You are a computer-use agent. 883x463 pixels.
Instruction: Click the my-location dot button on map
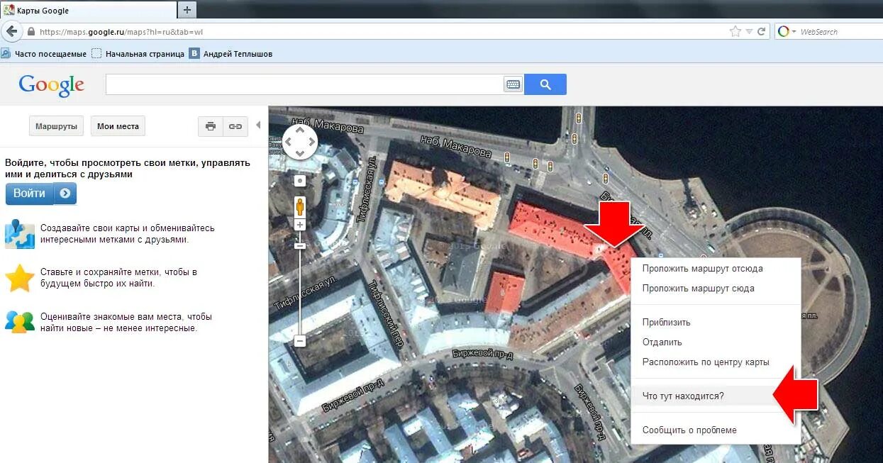tap(300, 181)
